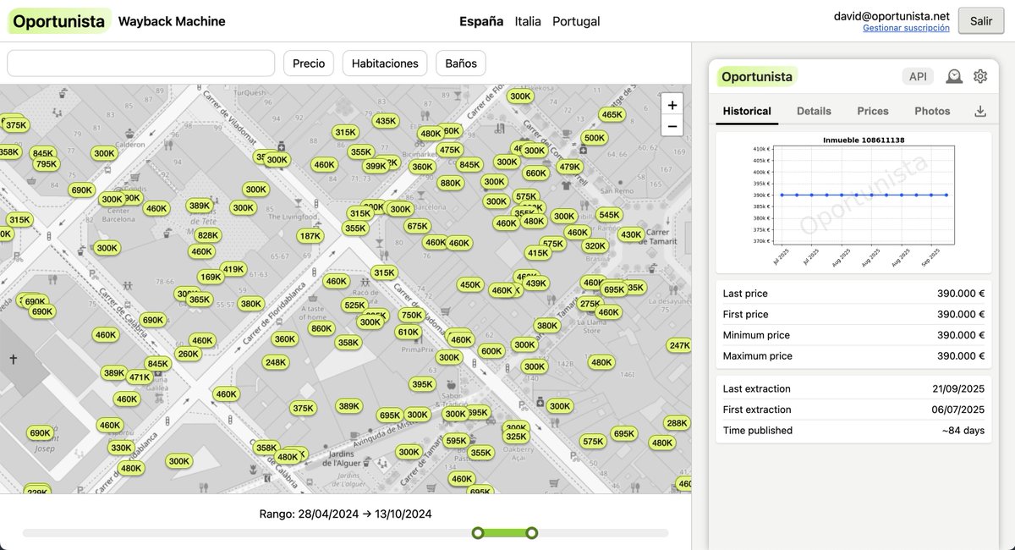Image resolution: width=1015 pixels, height=550 pixels.
Task: Click the church cross icon on the map
Action: (x=14, y=360)
